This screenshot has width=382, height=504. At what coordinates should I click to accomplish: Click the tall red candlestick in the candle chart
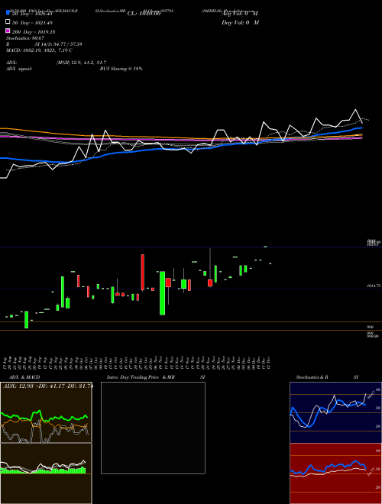click(142, 273)
